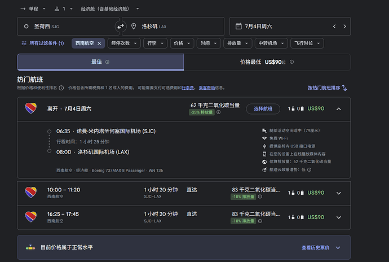Viewport: 389px width, 262px height.
Task: Expand price history chevron
Action: pos(338,247)
